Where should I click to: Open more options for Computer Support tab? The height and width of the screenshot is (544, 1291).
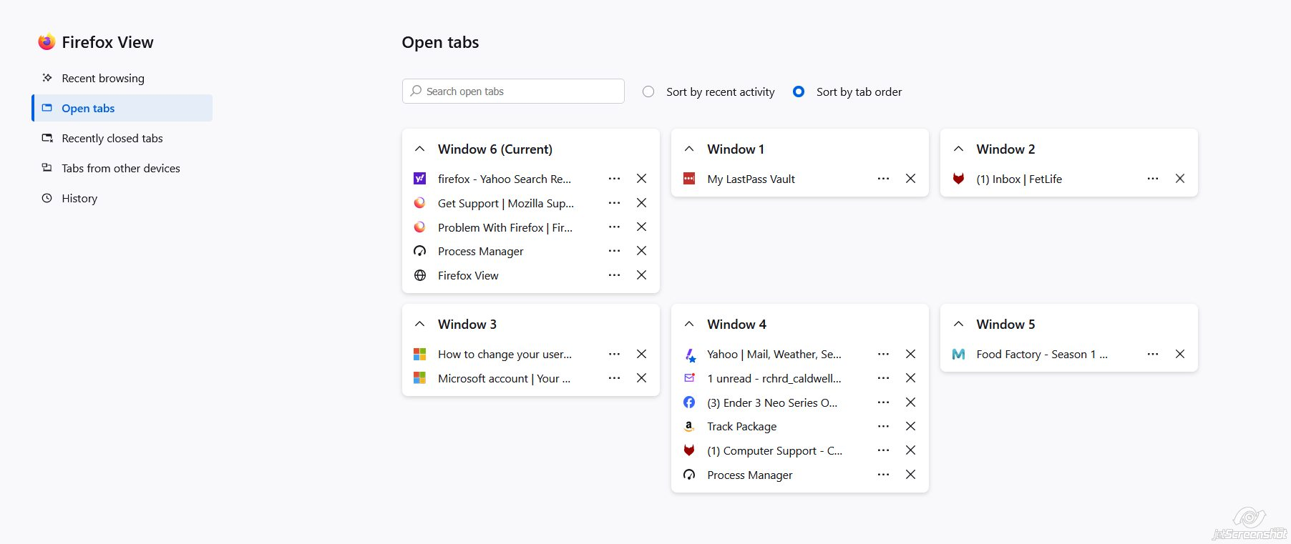tap(883, 450)
